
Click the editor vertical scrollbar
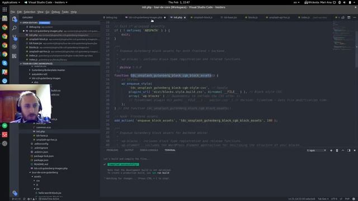[x=357, y=49]
